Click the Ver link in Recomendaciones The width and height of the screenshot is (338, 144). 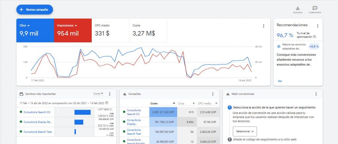(280, 81)
